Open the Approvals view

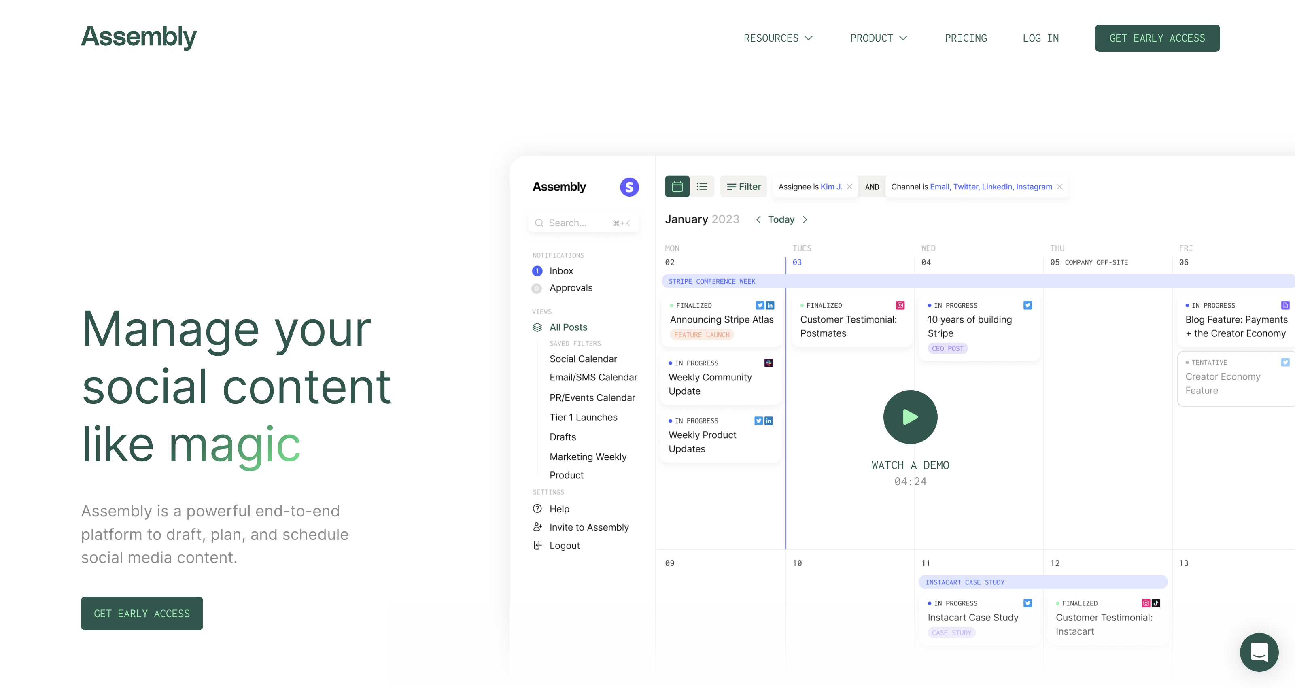(x=571, y=288)
